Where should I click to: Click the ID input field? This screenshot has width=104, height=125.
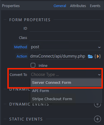click(x=65, y=28)
